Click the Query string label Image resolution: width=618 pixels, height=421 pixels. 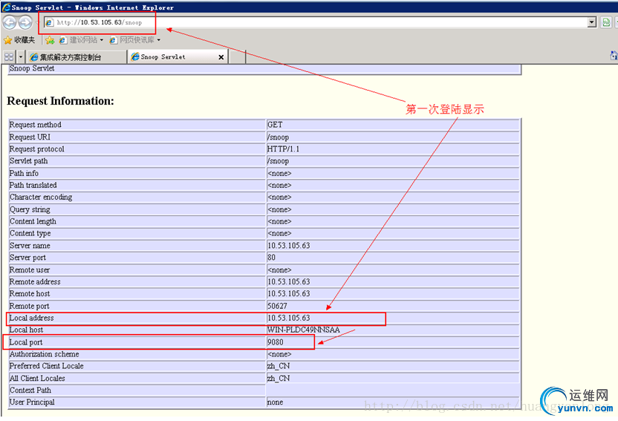pos(30,209)
